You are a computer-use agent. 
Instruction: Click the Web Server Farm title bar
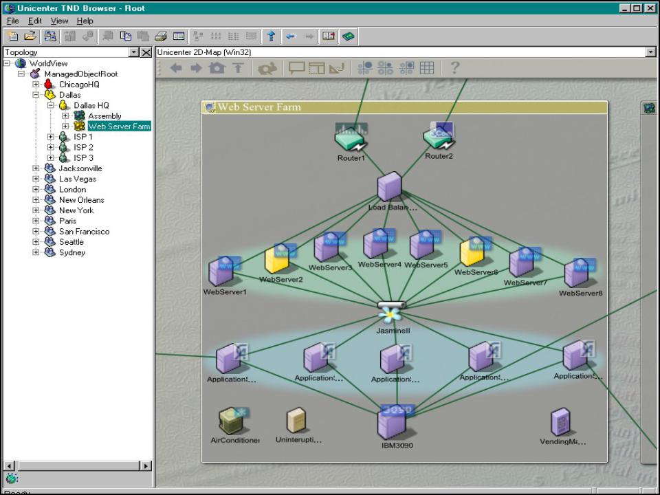404,107
